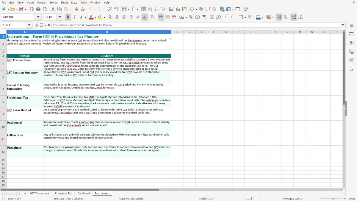Click PageStyle_Instructions in status bar
The height and width of the screenshot is (201, 357).
pos(131,199)
